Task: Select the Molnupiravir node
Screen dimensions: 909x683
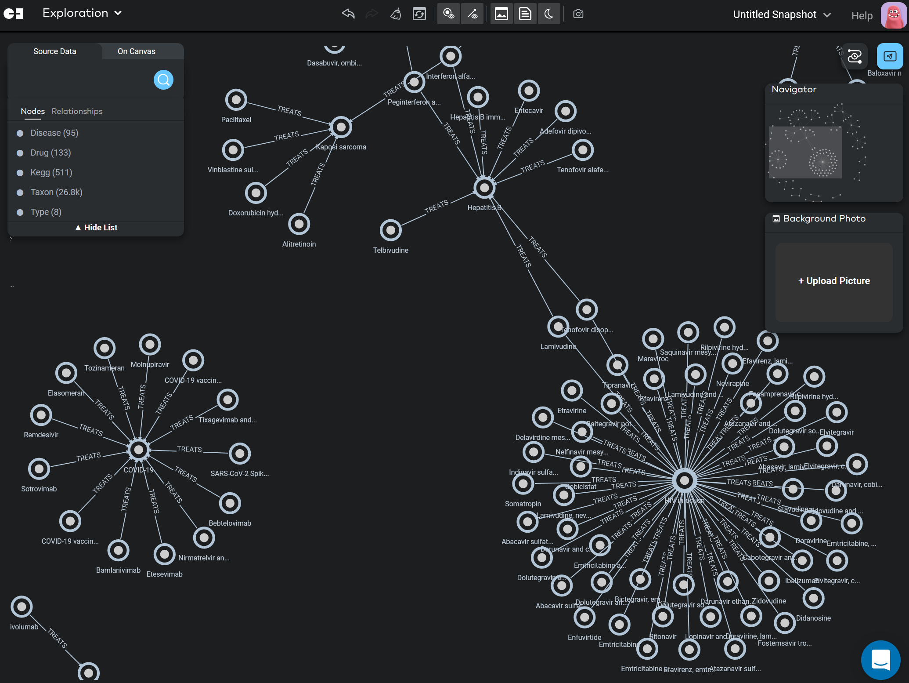Action: coord(150,345)
